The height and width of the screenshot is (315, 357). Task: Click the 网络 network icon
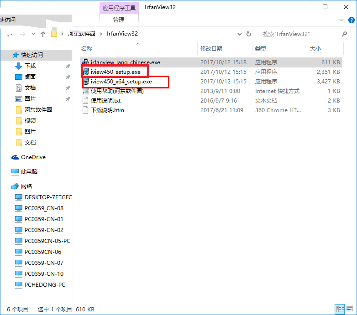[15, 186]
